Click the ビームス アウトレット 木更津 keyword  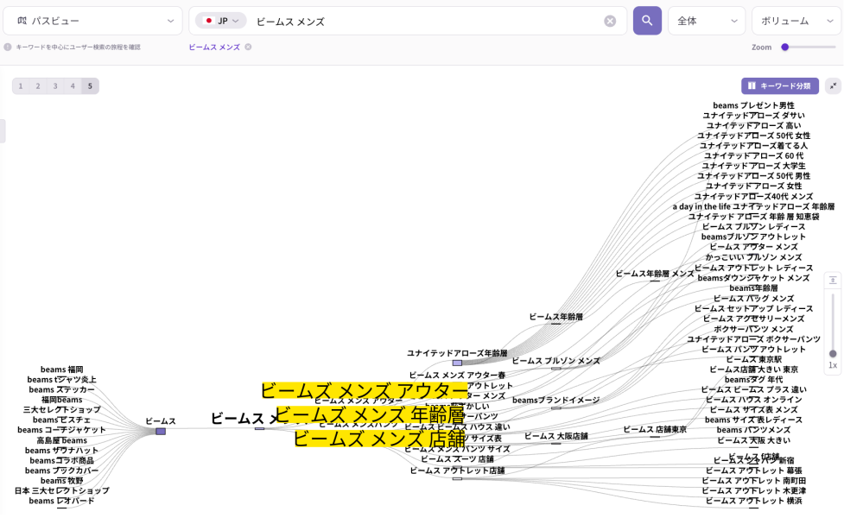753,491
